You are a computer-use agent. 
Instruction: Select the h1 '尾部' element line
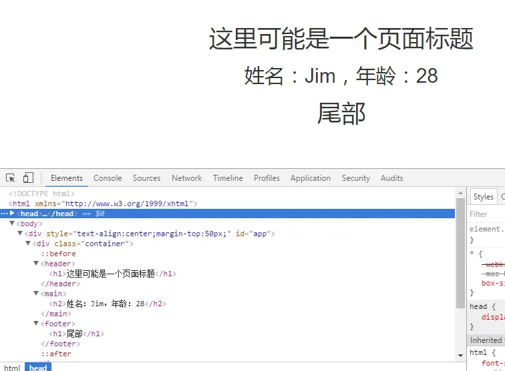76,334
